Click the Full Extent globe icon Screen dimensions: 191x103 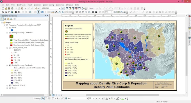click(x=12, y=12)
